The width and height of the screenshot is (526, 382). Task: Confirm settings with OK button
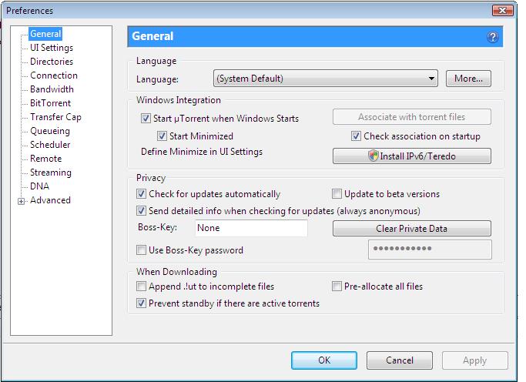pyautogui.click(x=324, y=360)
